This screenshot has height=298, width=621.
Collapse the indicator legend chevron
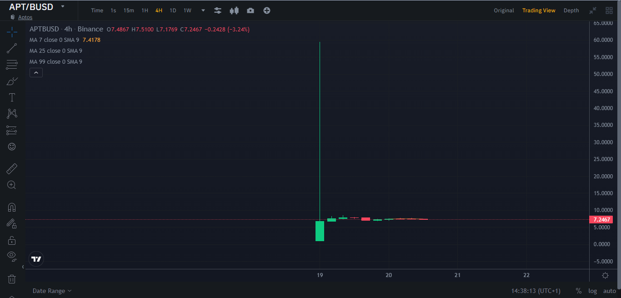click(x=36, y=72)
